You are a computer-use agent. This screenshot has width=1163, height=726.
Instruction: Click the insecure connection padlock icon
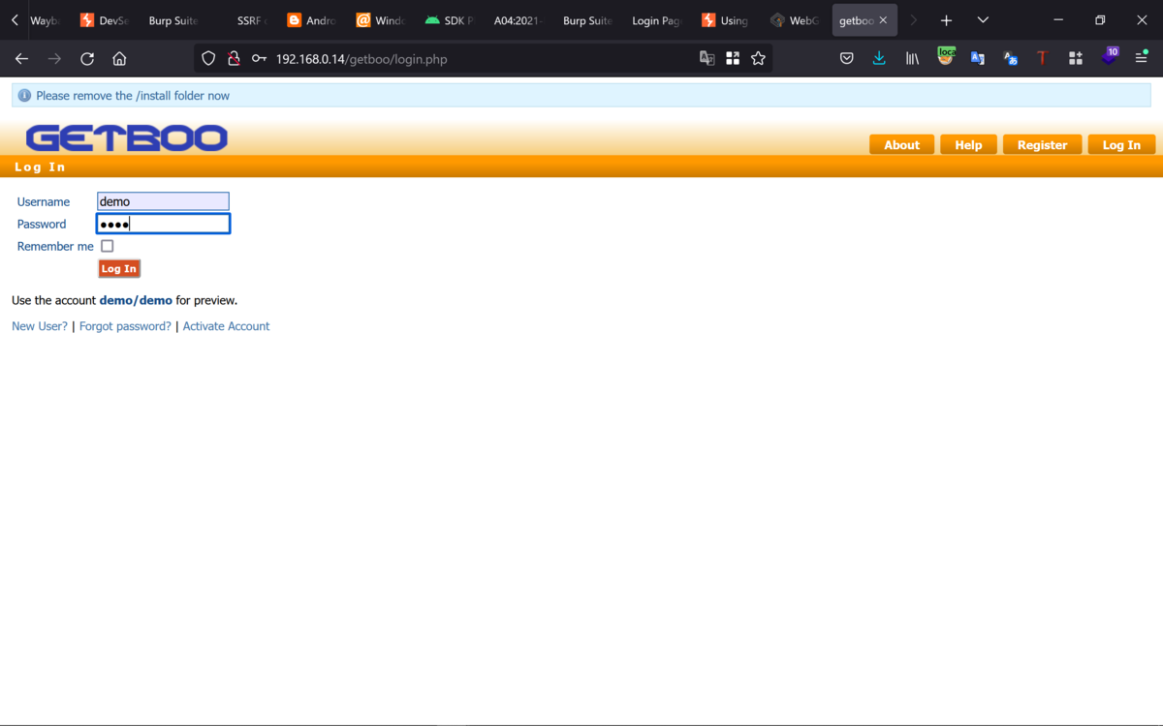pyautogui.click(x=234, y=59)
